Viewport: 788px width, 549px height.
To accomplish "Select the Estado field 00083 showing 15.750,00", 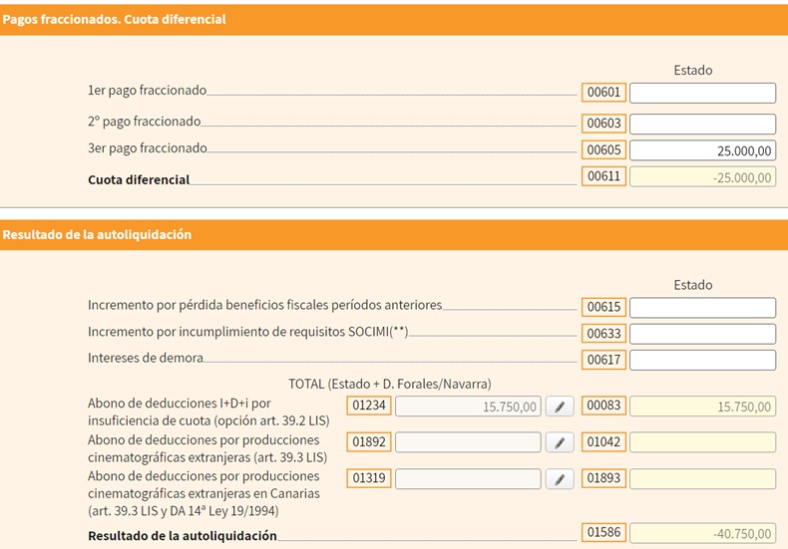I will pos(702,407).
